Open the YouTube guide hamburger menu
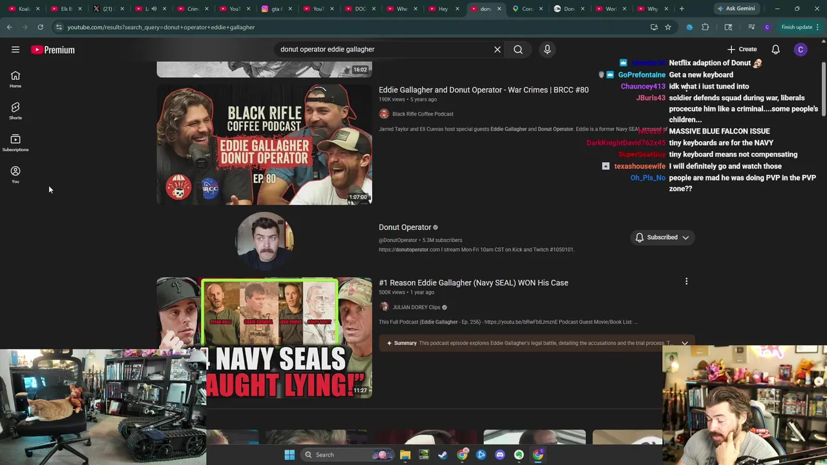The image size is (827, 465). [16, 50]
